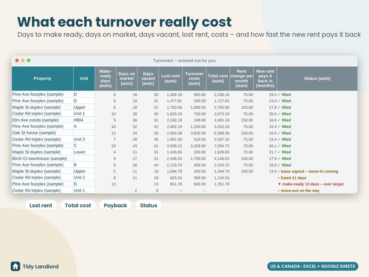Click the Status (auto) column header
Image resolution: width=369 pixels, height=277 pixels.
317,79
